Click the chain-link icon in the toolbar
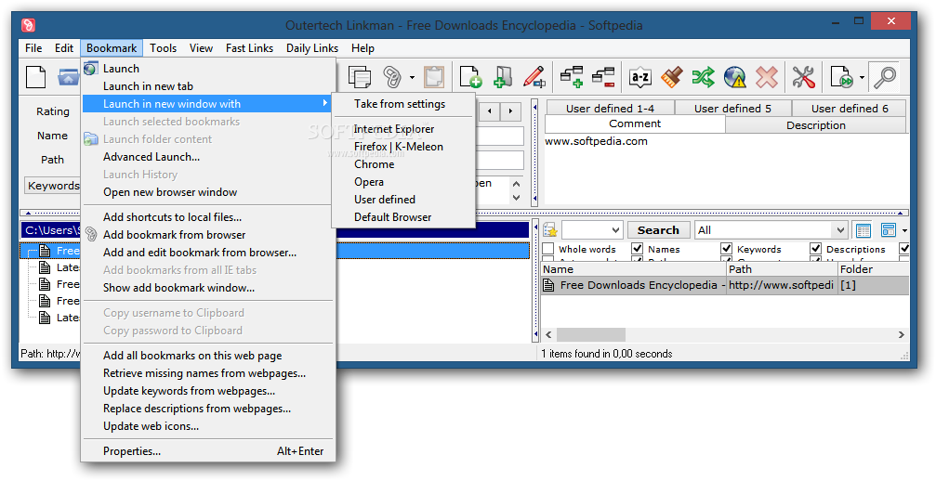936x481 pixels. click(392, 77)
